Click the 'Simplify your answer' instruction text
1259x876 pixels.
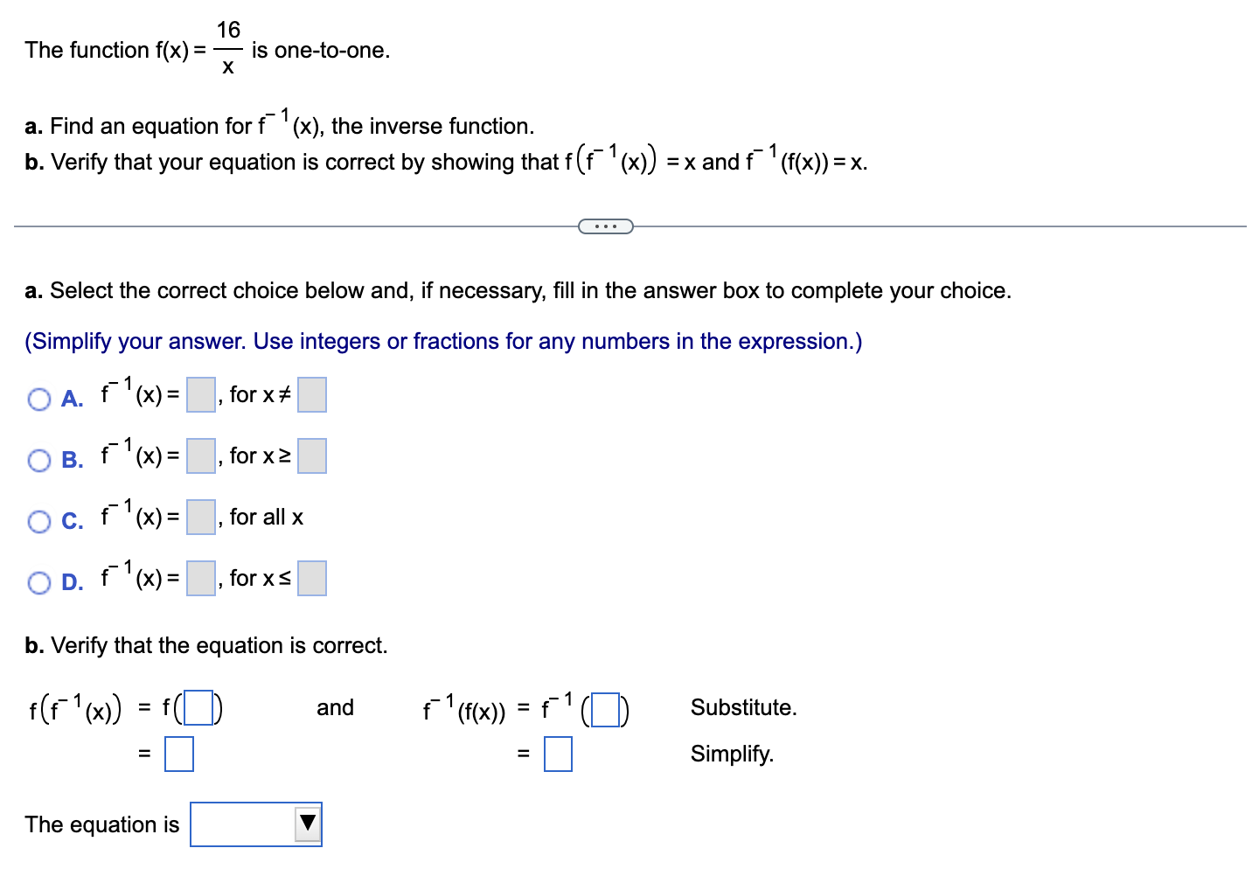point(443,341)
